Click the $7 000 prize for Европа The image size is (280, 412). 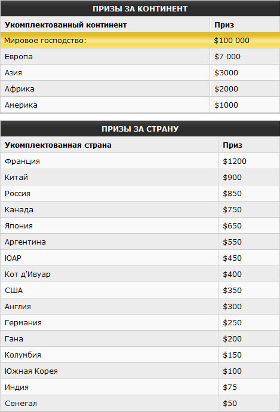[245, 56]
